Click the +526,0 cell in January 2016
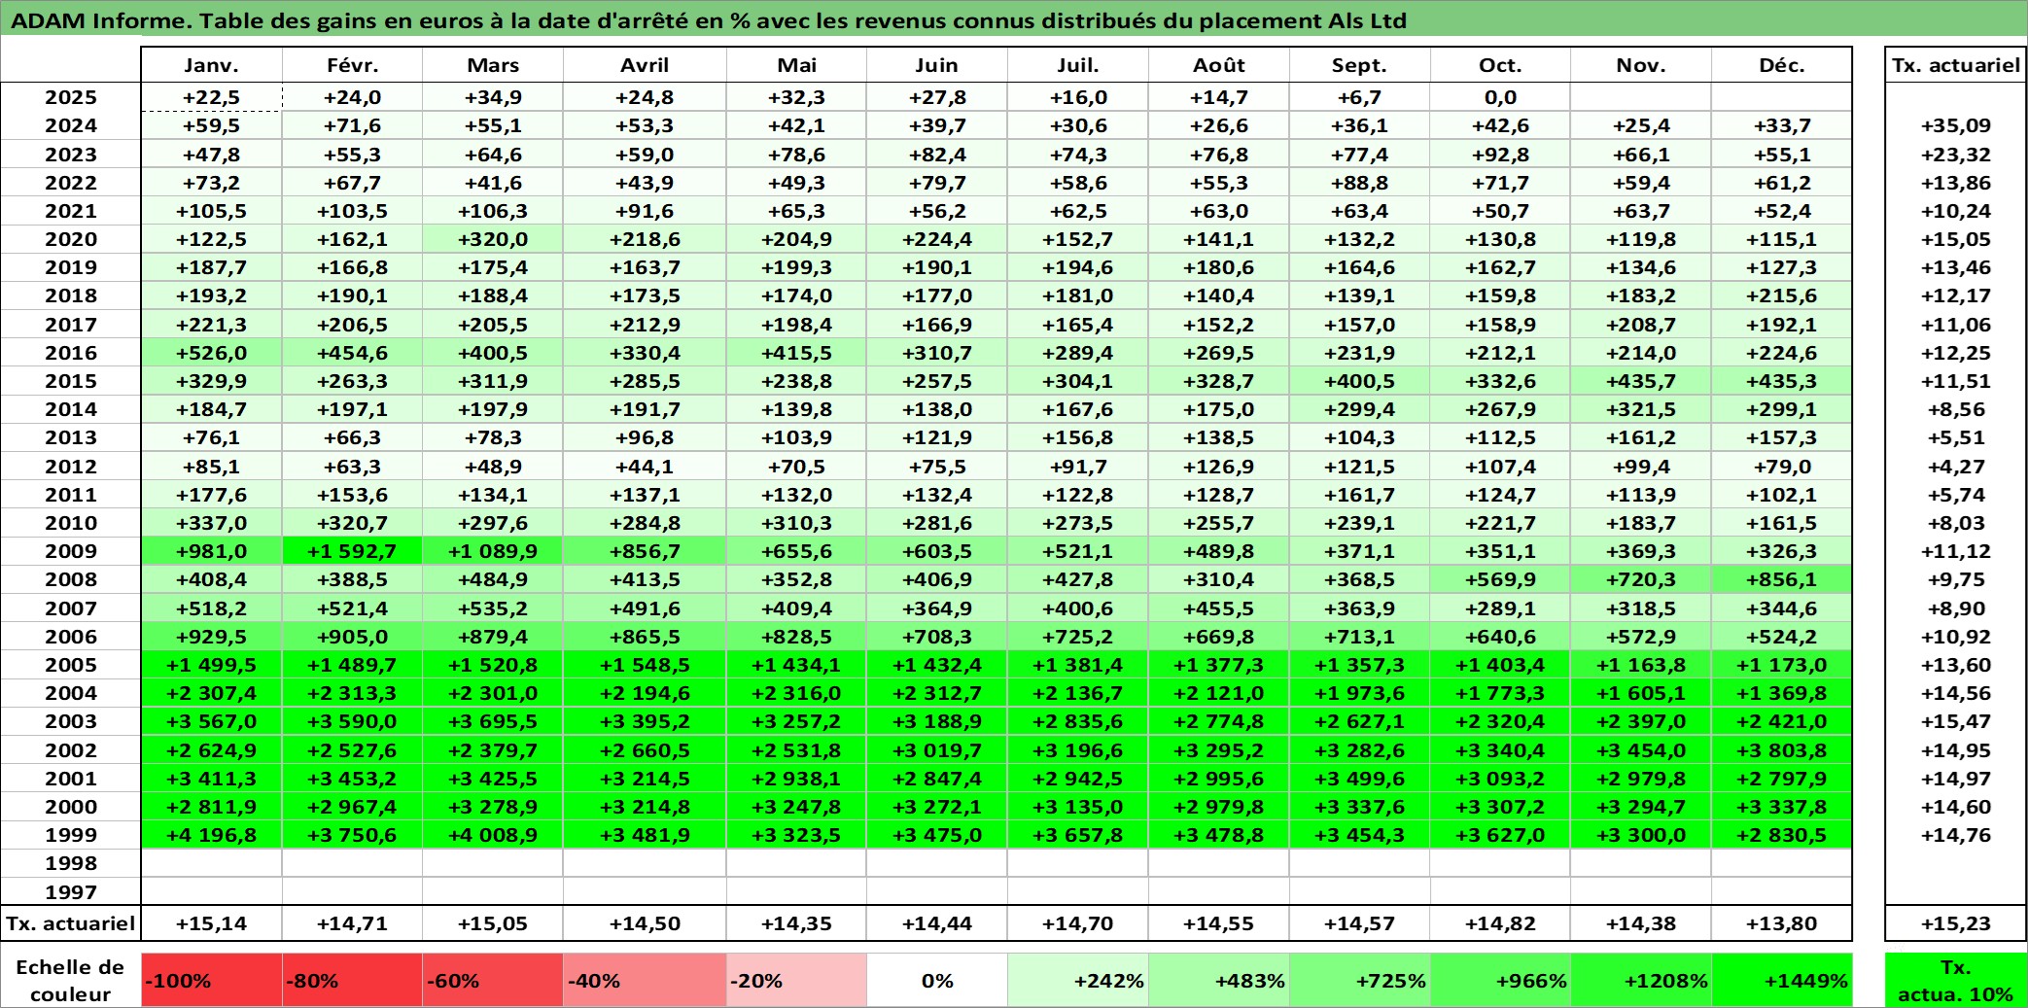 [212, 353]
